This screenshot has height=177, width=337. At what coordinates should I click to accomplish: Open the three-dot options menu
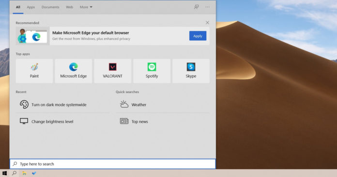207,7
